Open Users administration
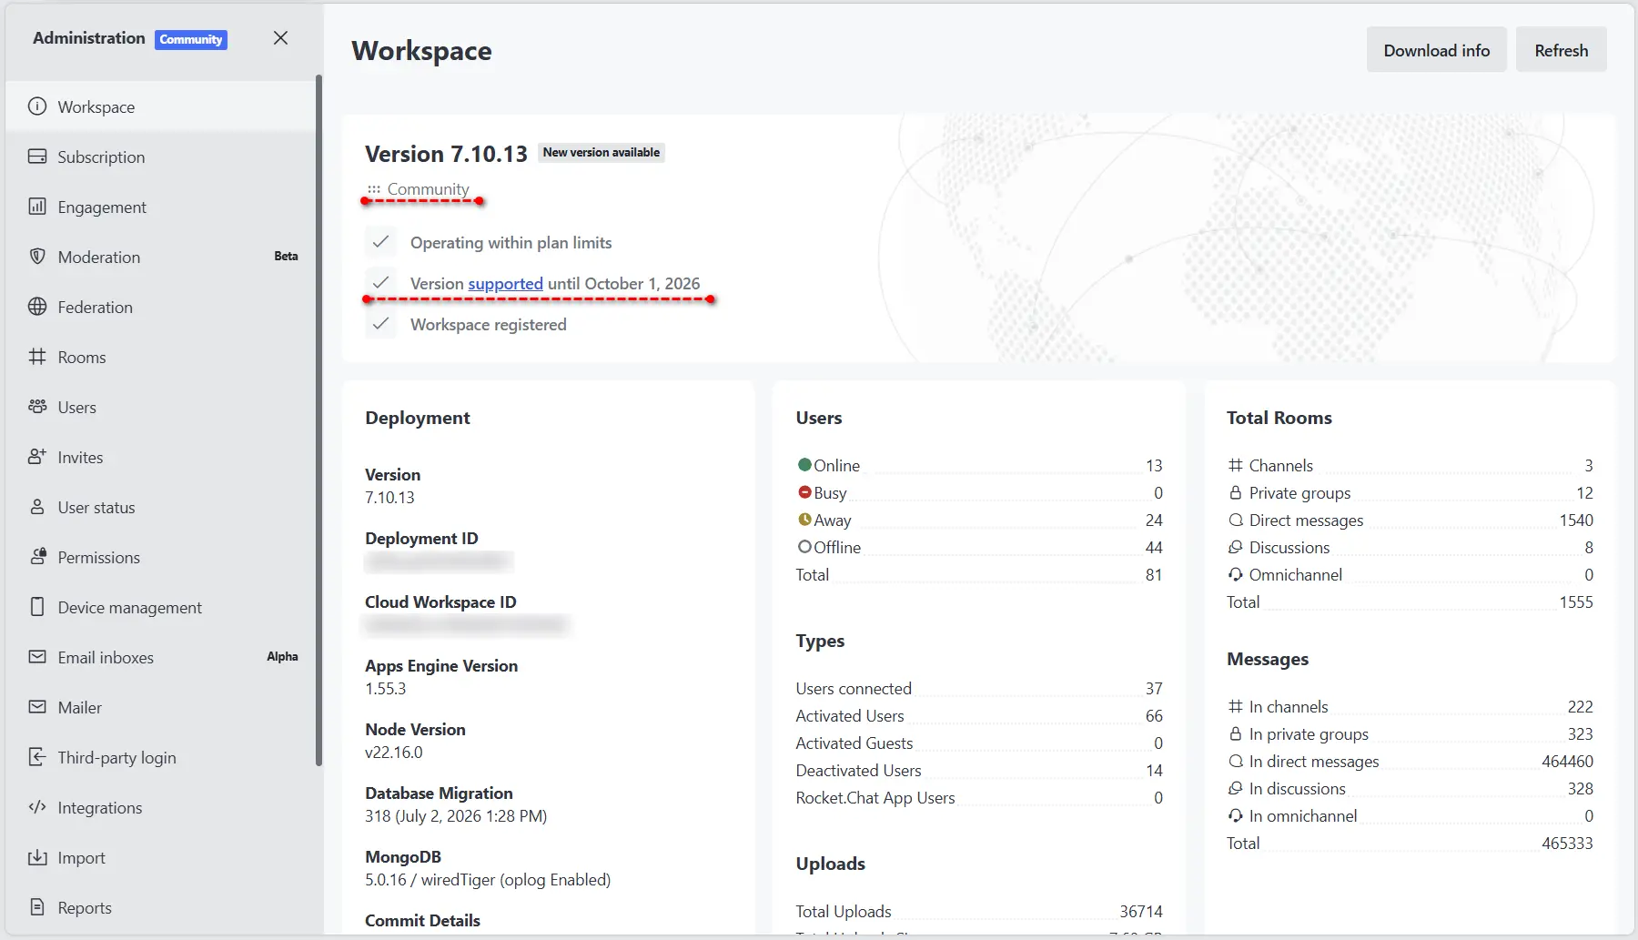Screen dimensions: 1638x940 [x=161, y=407]
